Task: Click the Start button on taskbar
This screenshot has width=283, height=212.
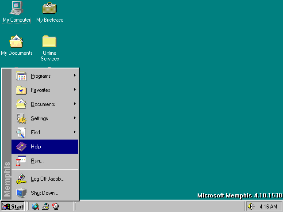Action: pos(13,206)
